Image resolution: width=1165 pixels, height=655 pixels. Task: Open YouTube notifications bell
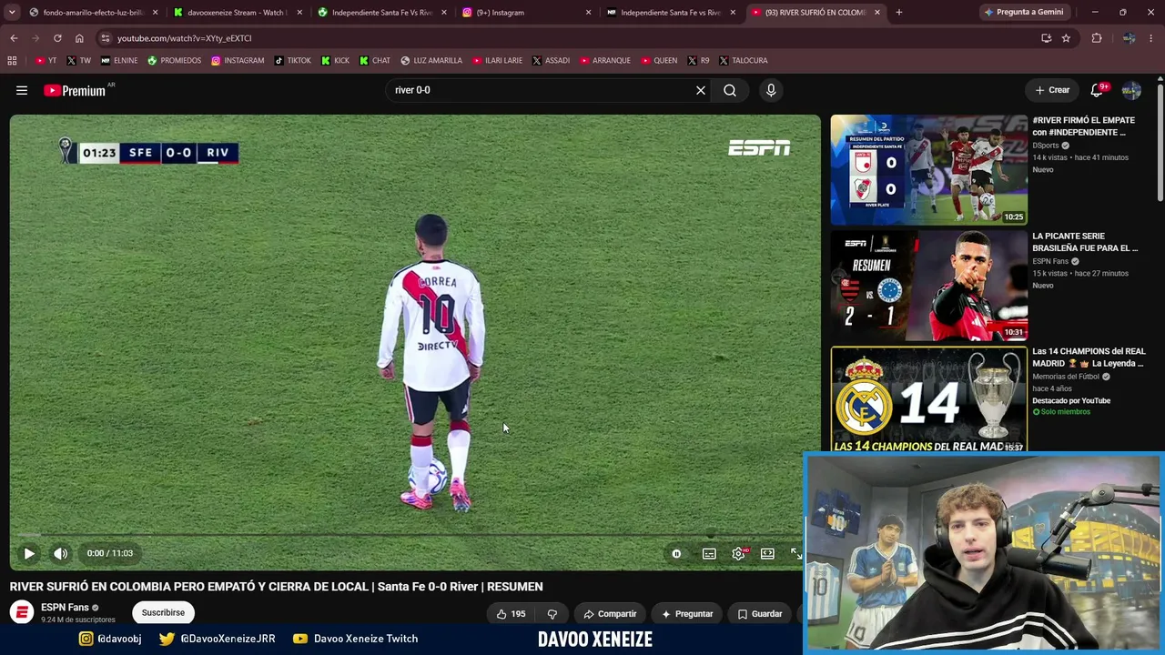(x=1097, y=90)
